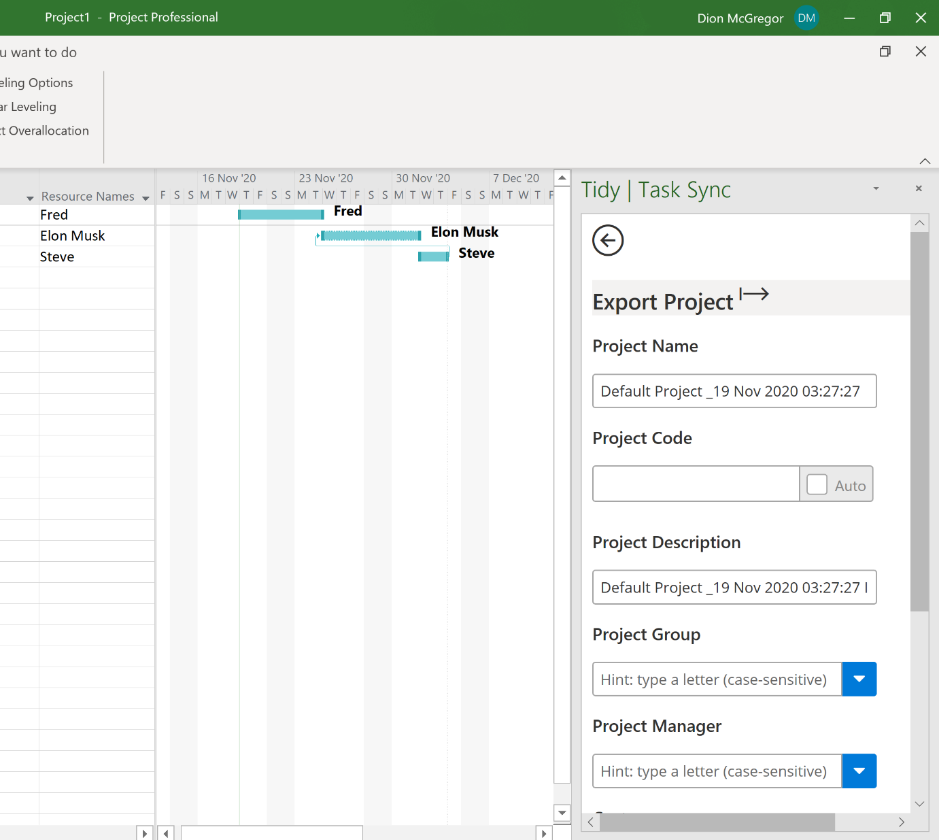The width and height of the screenshot is (939, 840).
Task: Open the Project Manager dropdown
Action: 859,771
